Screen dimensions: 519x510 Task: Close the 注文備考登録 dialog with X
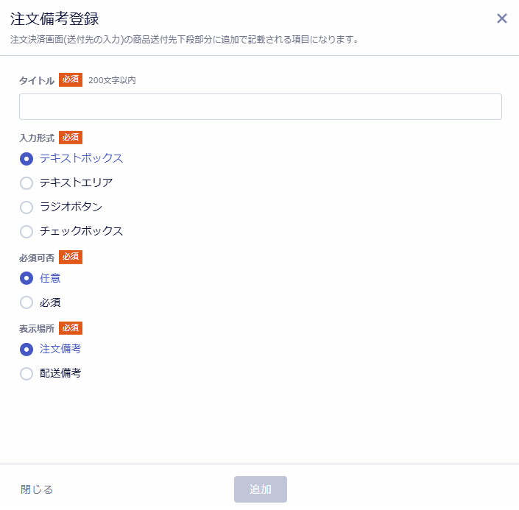tap(502, 18)
